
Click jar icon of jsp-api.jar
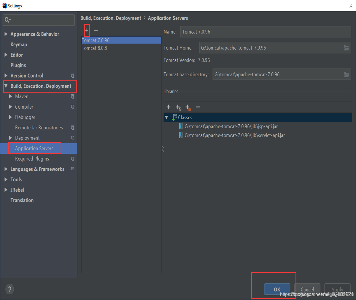pyautogui.click(x=181, y=126)
